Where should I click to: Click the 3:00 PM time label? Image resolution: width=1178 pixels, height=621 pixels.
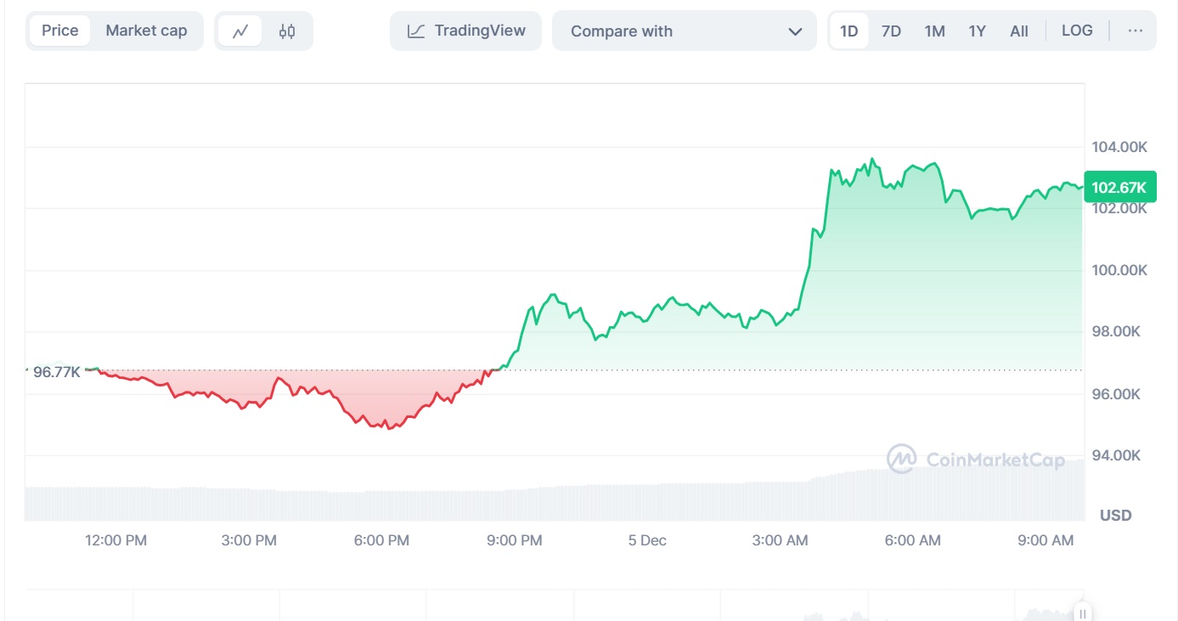[x=249, y=540]
